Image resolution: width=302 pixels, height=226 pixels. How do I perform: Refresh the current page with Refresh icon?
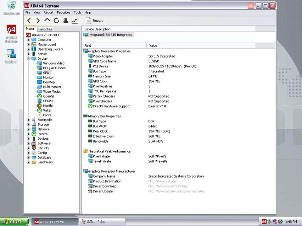pyautogui.click(x=56, y=21)
